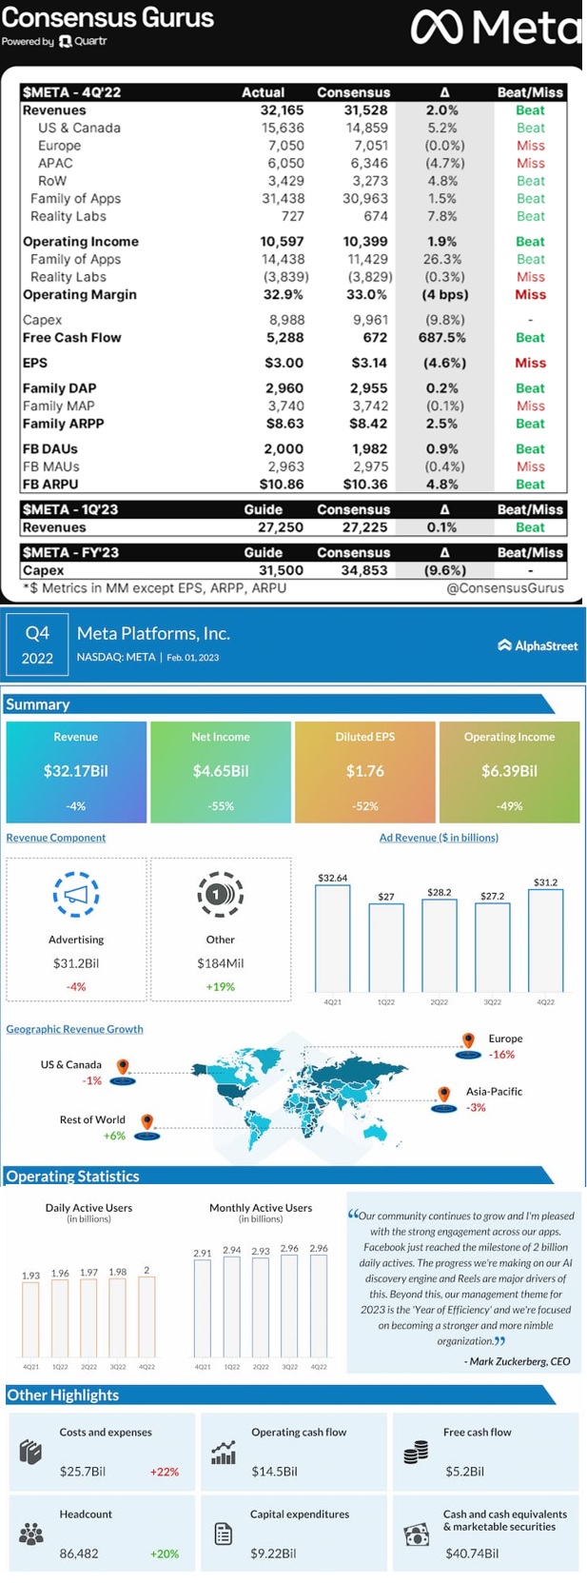Click the AlphaStreet logo

538,645
